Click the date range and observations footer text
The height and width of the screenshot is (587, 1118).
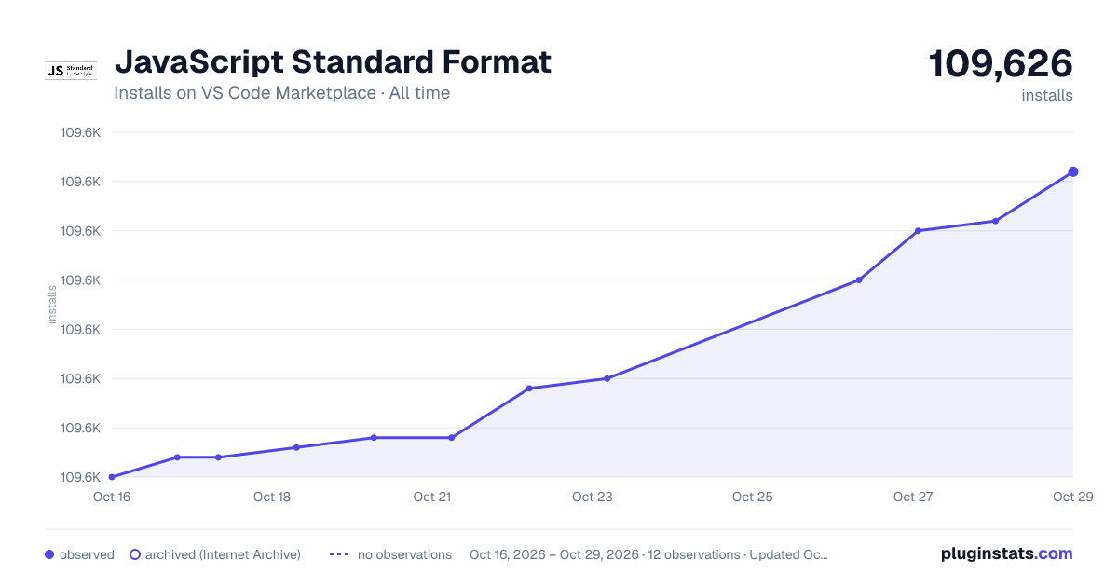pos(648,554)
